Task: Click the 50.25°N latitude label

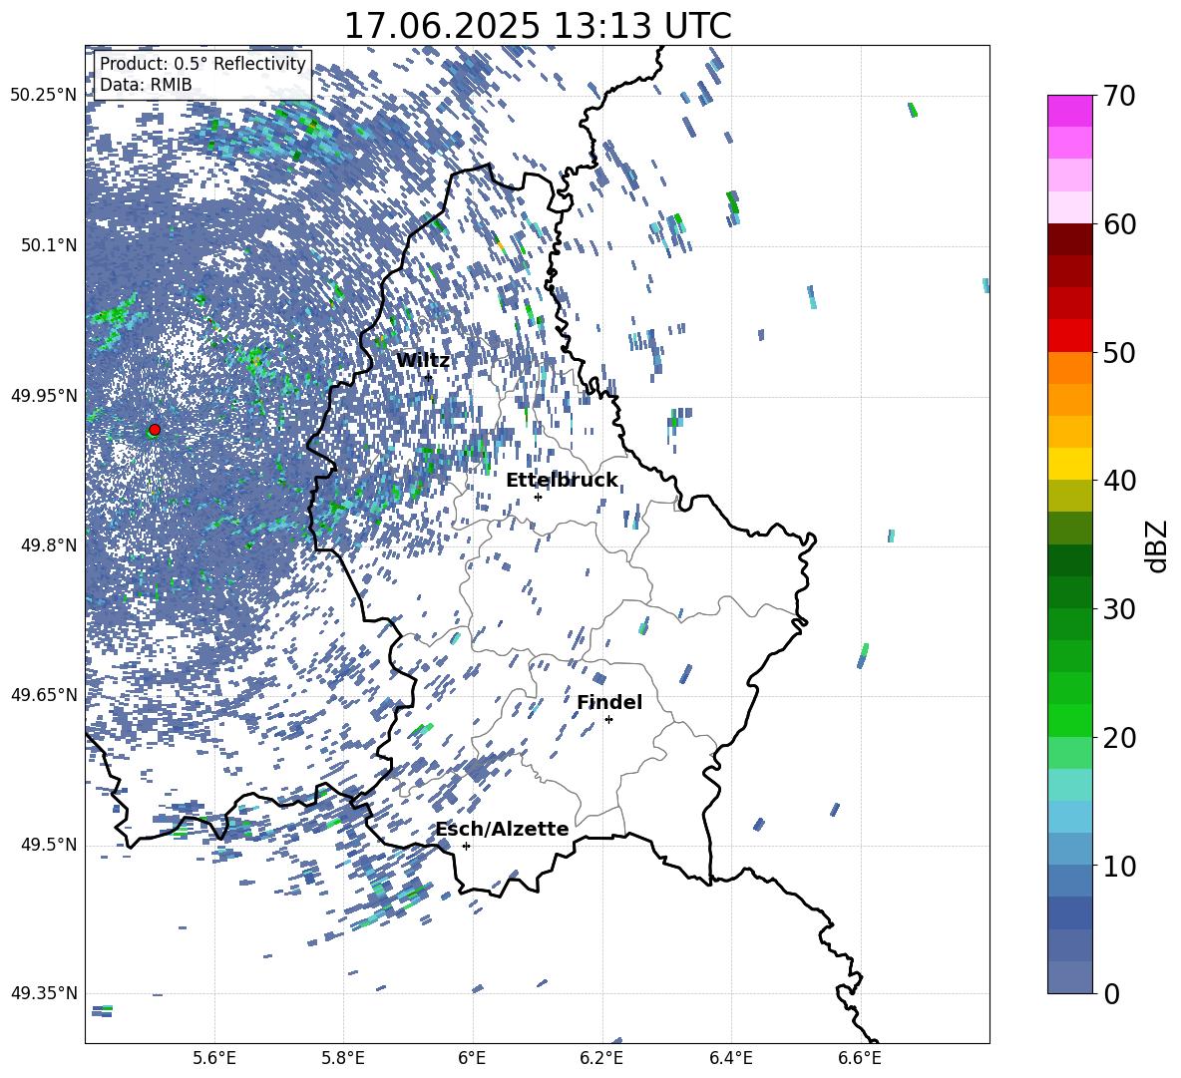Action: 44,96
